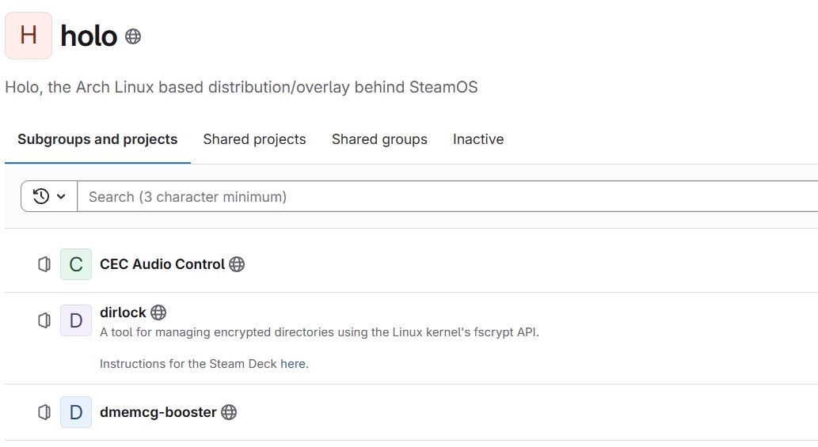Click the holo group avatar H
Image resolution: width=818 pixels, height=447 pixels.
(x=29, y=36)
